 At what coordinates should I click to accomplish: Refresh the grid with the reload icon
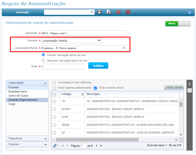(55, 146)
